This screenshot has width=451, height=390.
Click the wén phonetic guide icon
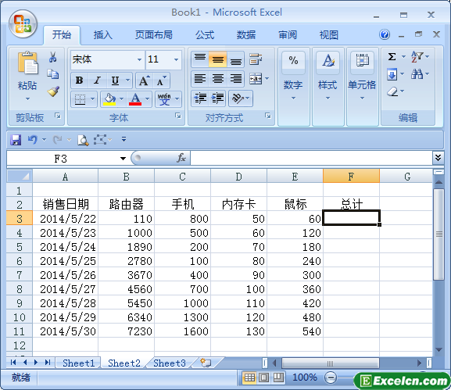click(164, 99)
